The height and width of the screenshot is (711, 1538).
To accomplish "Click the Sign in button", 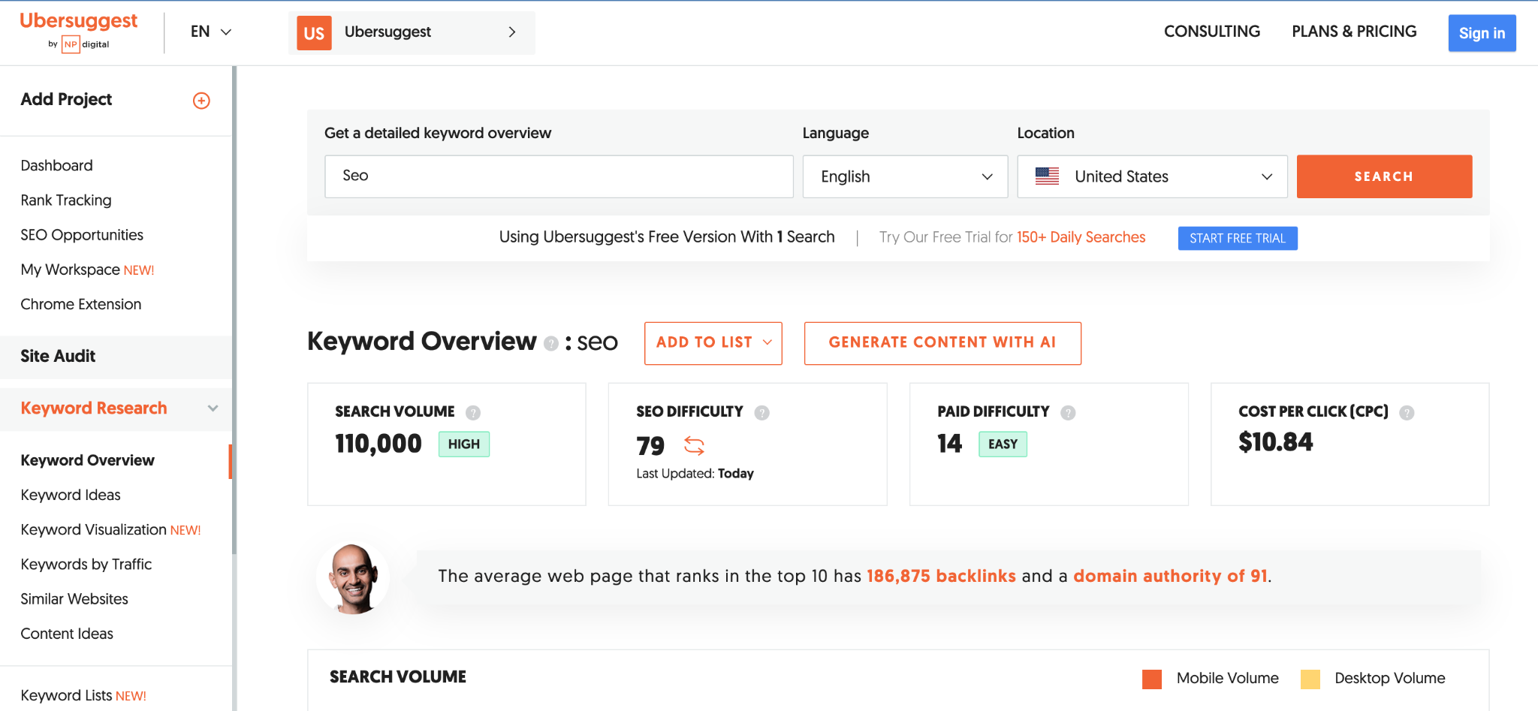I will (1482, 33).
